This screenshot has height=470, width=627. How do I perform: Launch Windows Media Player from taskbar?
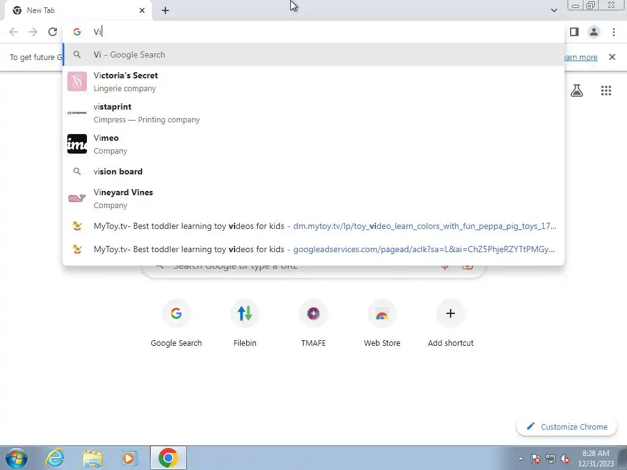click(129, 458)
